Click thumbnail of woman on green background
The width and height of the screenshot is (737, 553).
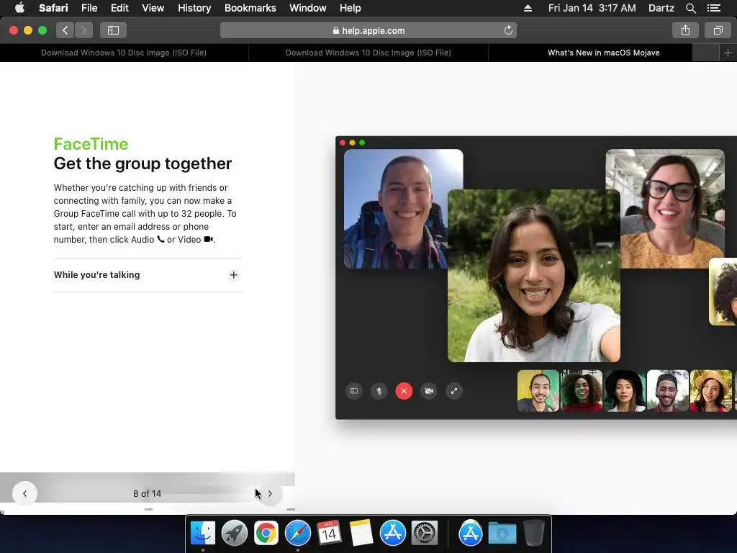point(582,391)
